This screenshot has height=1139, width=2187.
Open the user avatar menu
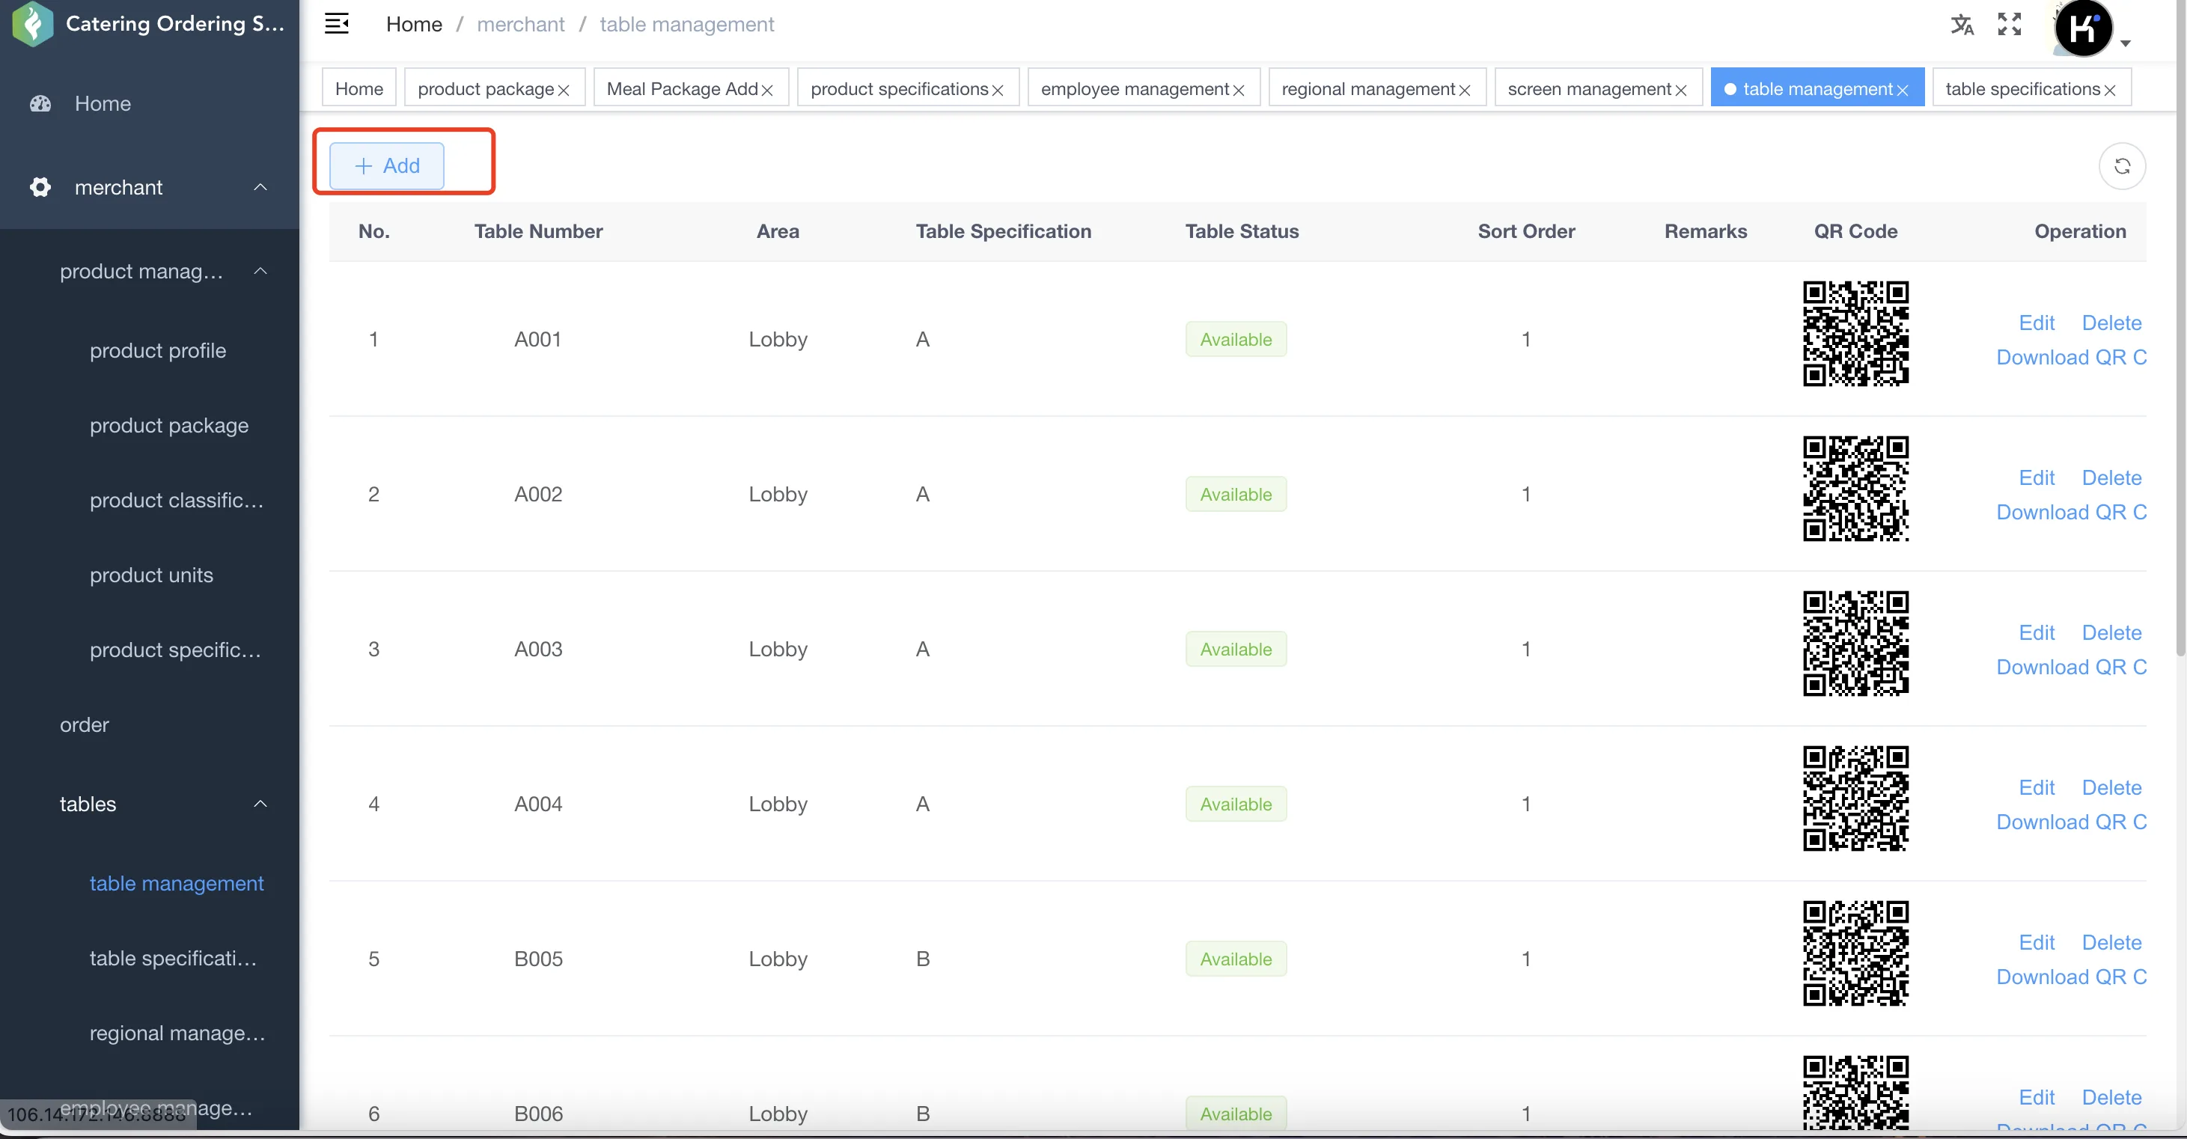pyautogui.click(x=2086, y=29)
